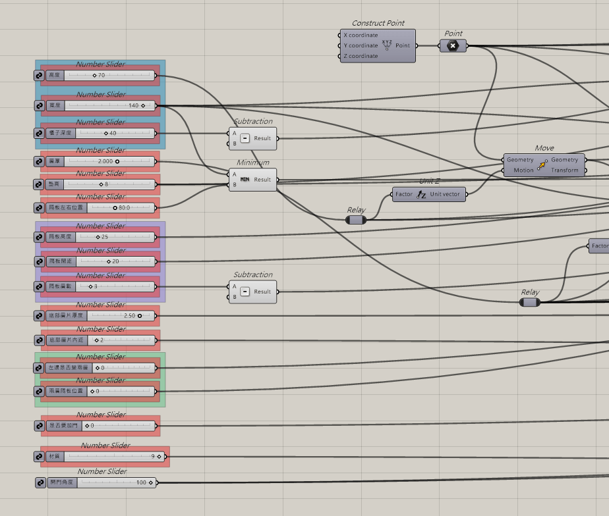This screenshot has height=516, width=609.
Task: Click the XYZ icon in Construct Point
Action: (387, 45)
